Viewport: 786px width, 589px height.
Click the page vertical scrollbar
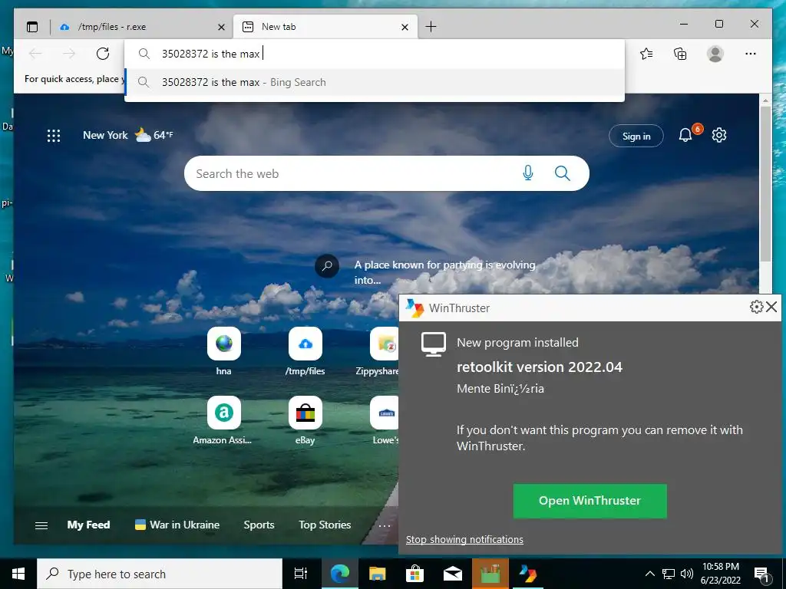pyautogui.click(x=765, y=183)
